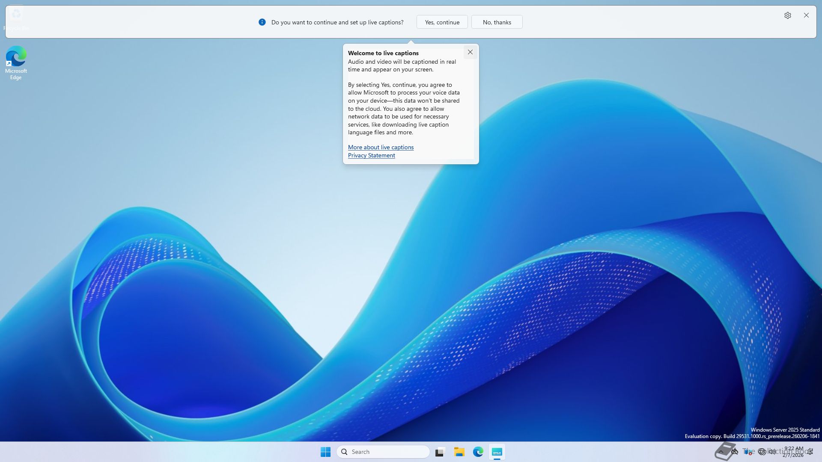Dismiss the Welcome to live captions popup
The width and height of the screenshot is (822, 462).
coord(470,52)
